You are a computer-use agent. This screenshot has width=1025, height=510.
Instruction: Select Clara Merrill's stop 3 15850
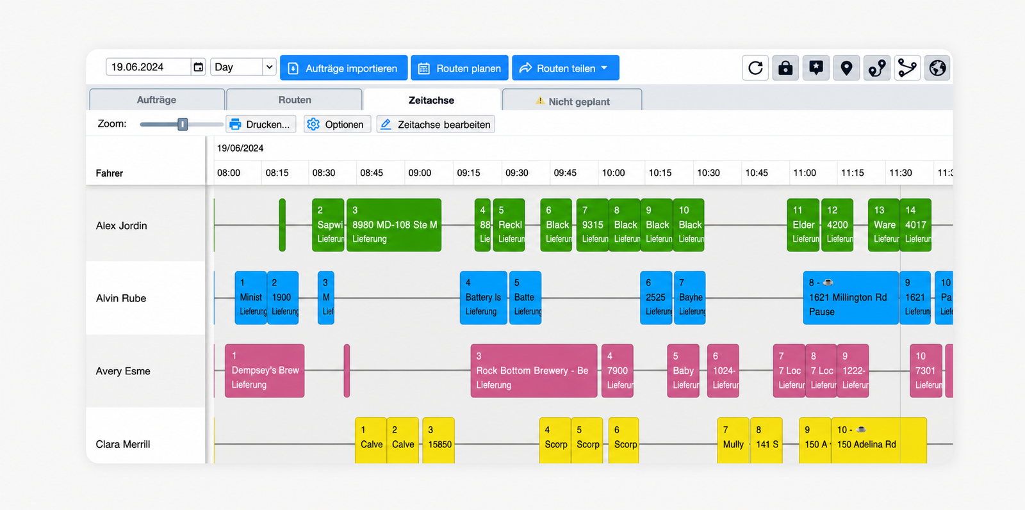[439, 440]
